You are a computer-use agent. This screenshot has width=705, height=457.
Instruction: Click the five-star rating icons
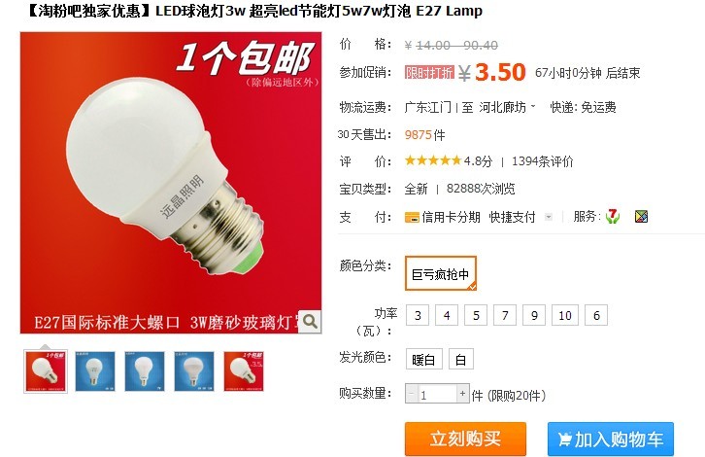coord(433,160)
